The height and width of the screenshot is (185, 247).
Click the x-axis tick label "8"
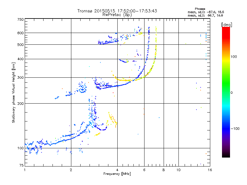(x=164, y=170)
